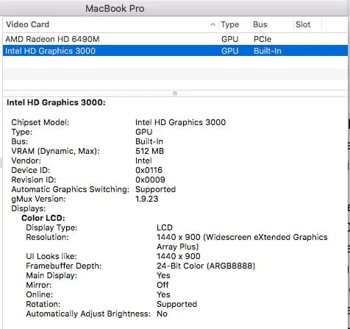
Task: Click the Resolution value 1440 x 900 Widescreen
Action: tap(242, 241)
